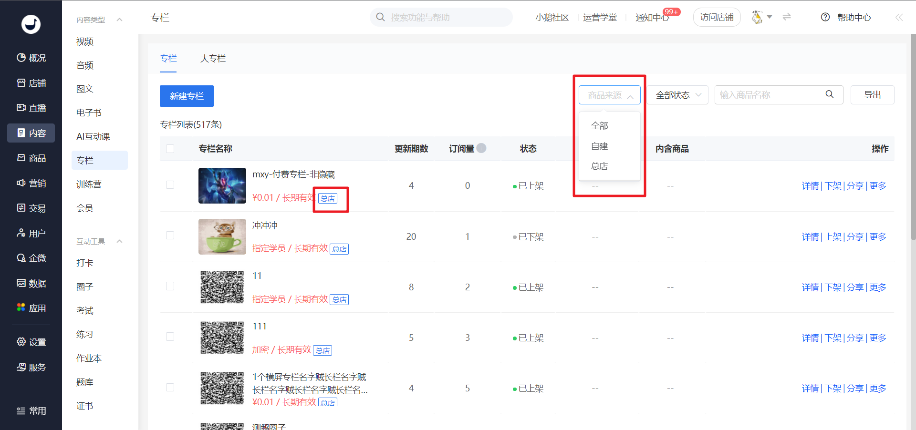
Task: Open 设置 settings in the sidebar
Action: (31, 342)
